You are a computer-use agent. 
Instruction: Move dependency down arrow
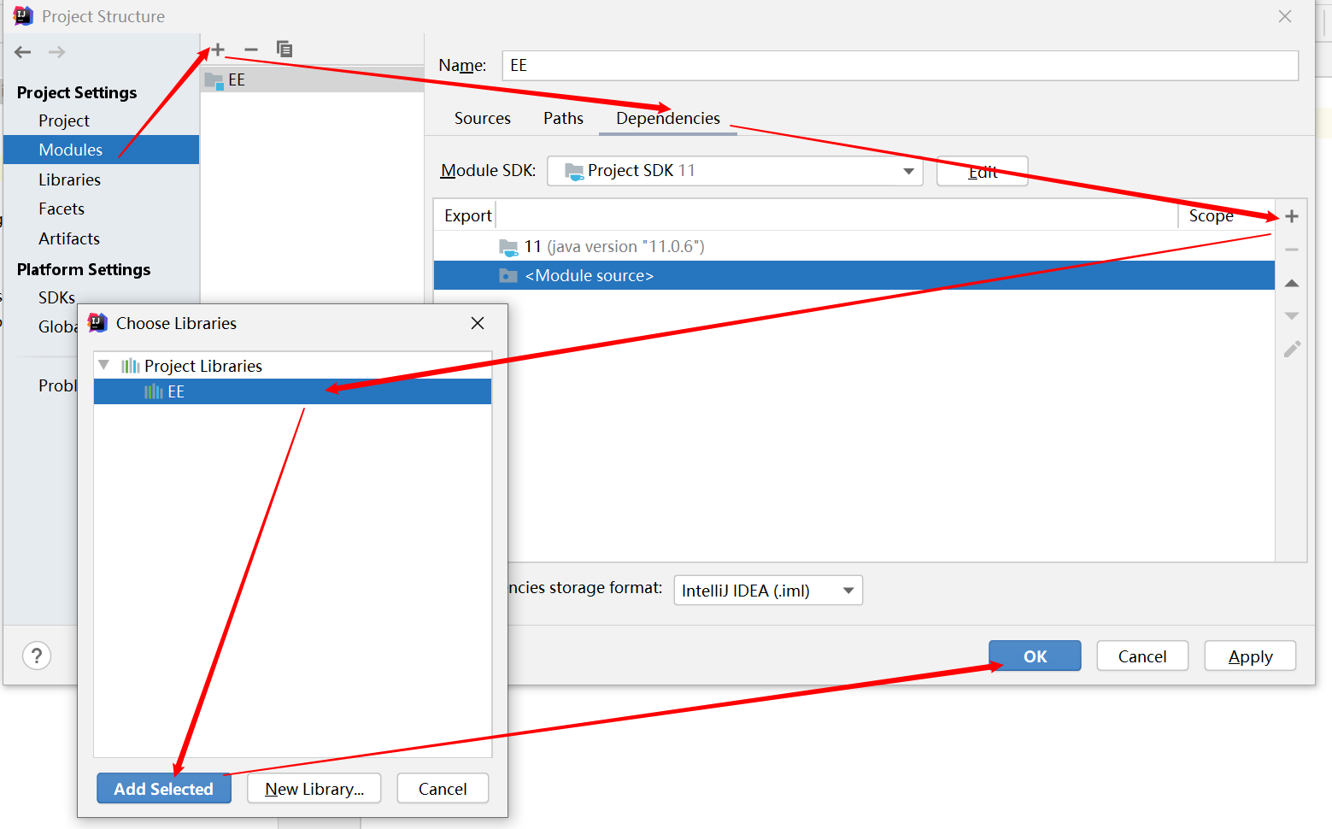point(1292,315)
